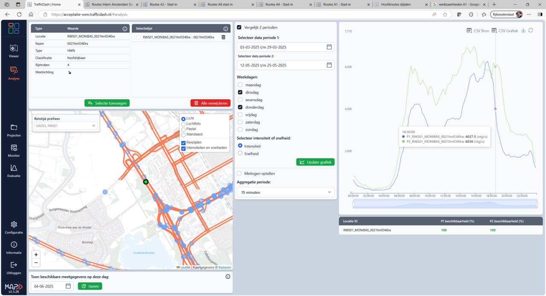
Task: Open the Evaluatie panel
Action: 14,170
